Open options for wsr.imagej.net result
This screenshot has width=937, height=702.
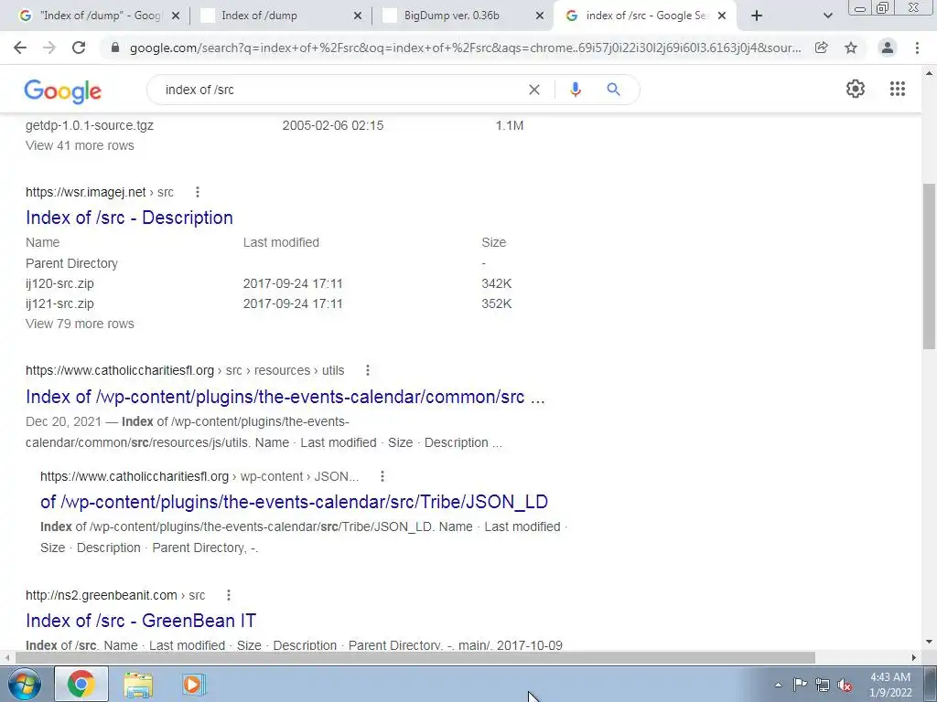point(198,192)
